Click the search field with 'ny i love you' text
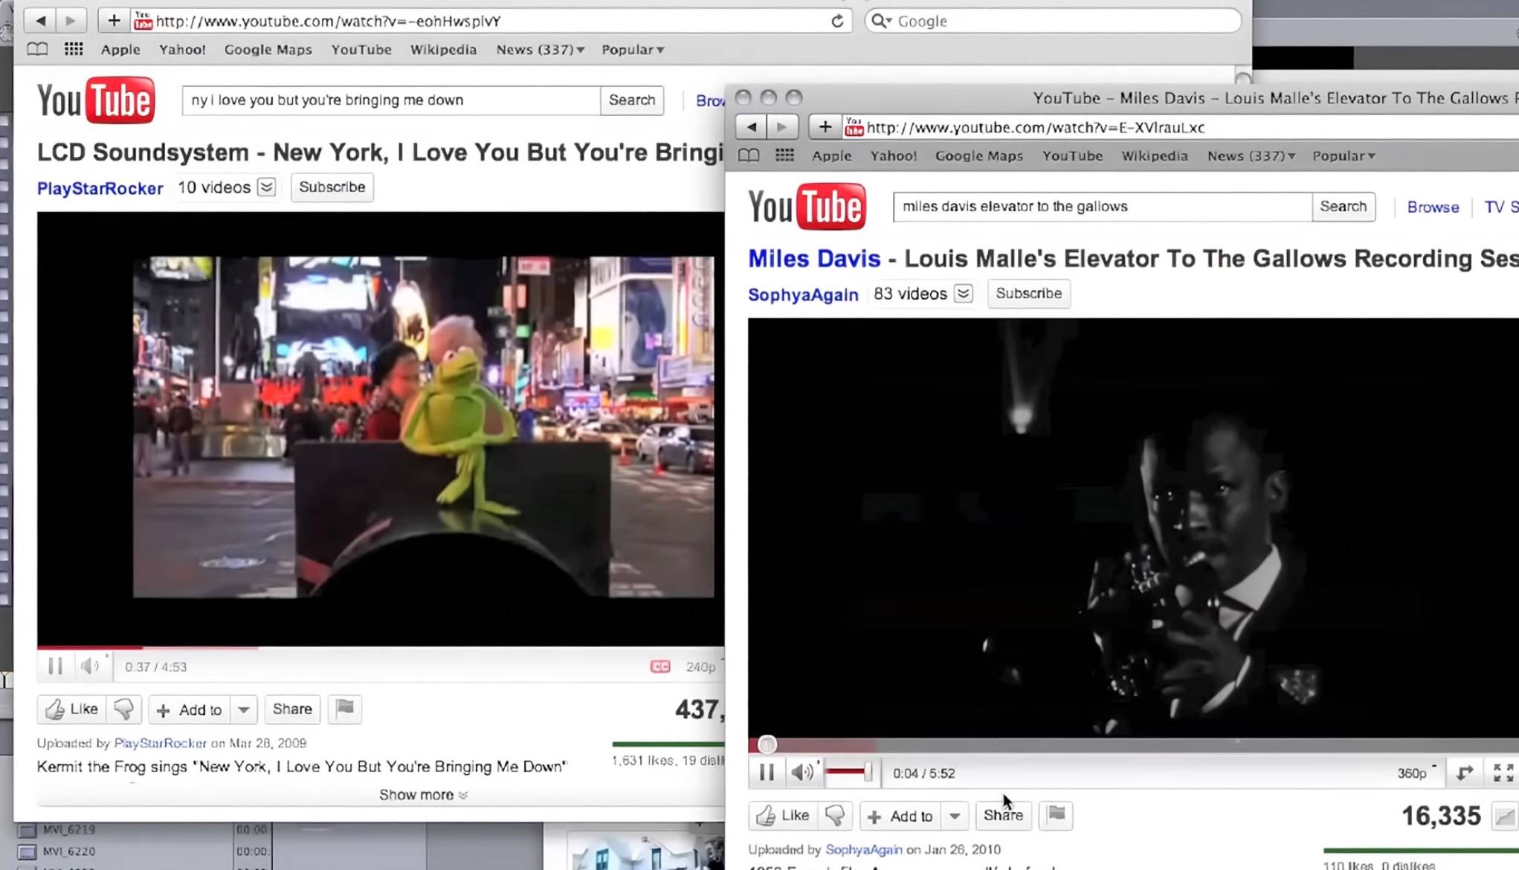1519x870 pixels. (390, 100)
